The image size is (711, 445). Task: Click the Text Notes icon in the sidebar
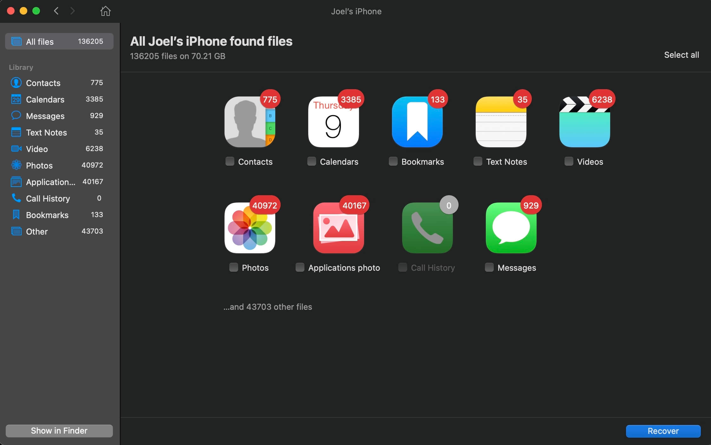[x=16, y=132]
